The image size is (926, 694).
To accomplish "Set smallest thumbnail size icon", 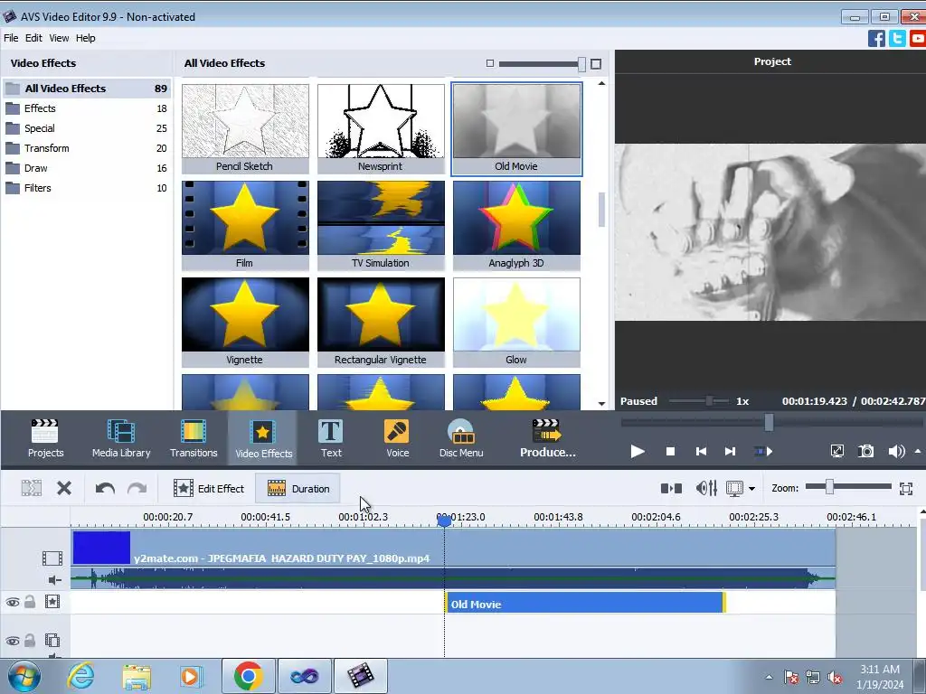I will click(x=489, y=63).
